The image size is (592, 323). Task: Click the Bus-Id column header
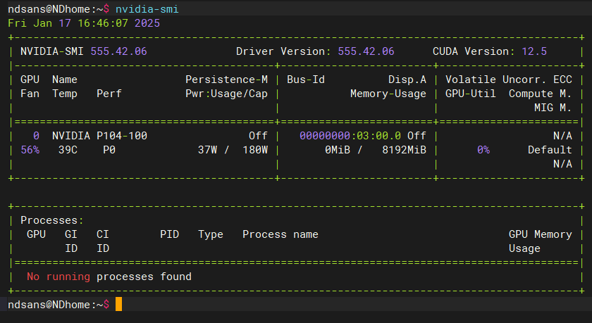306,80
